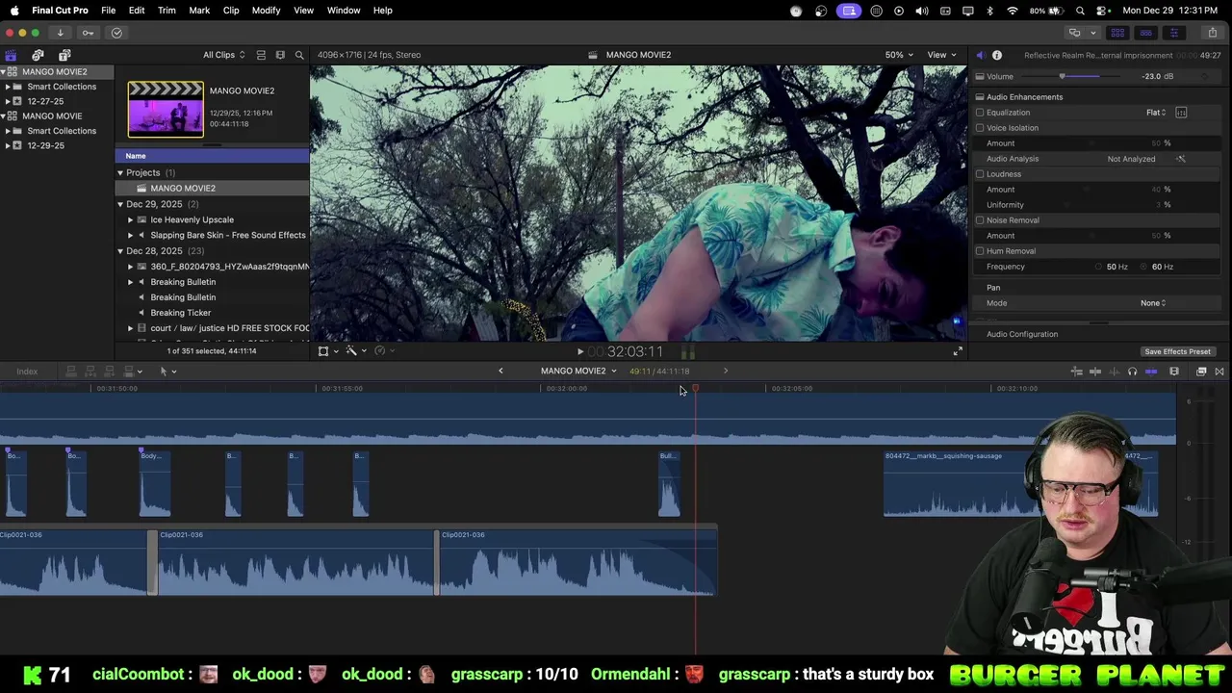Select the 60 Hz frequency radio button

click(x=1144, y=267)
